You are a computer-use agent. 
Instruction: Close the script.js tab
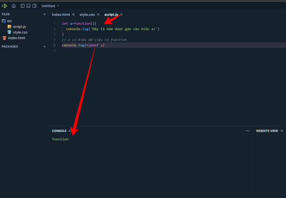coord(121,15)
